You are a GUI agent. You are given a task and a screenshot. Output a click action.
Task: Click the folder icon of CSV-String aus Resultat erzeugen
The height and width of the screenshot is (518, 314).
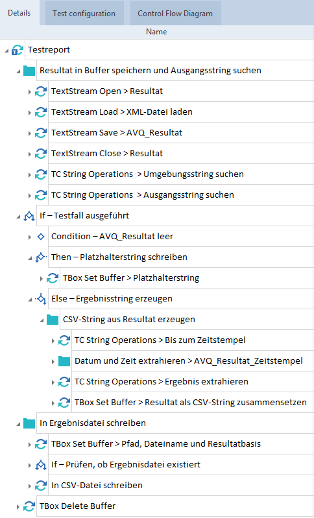pyautogui.click(x=53, y=320)
